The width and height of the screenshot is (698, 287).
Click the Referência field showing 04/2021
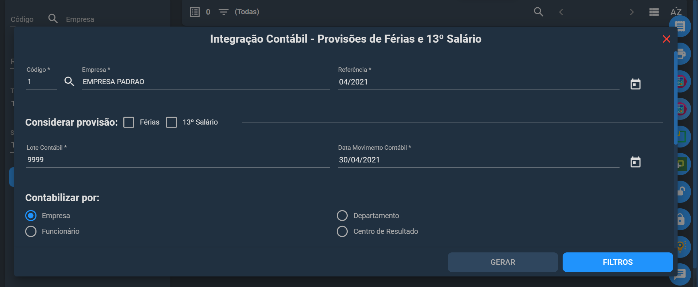pyautogui.click(x=479, y=82)
